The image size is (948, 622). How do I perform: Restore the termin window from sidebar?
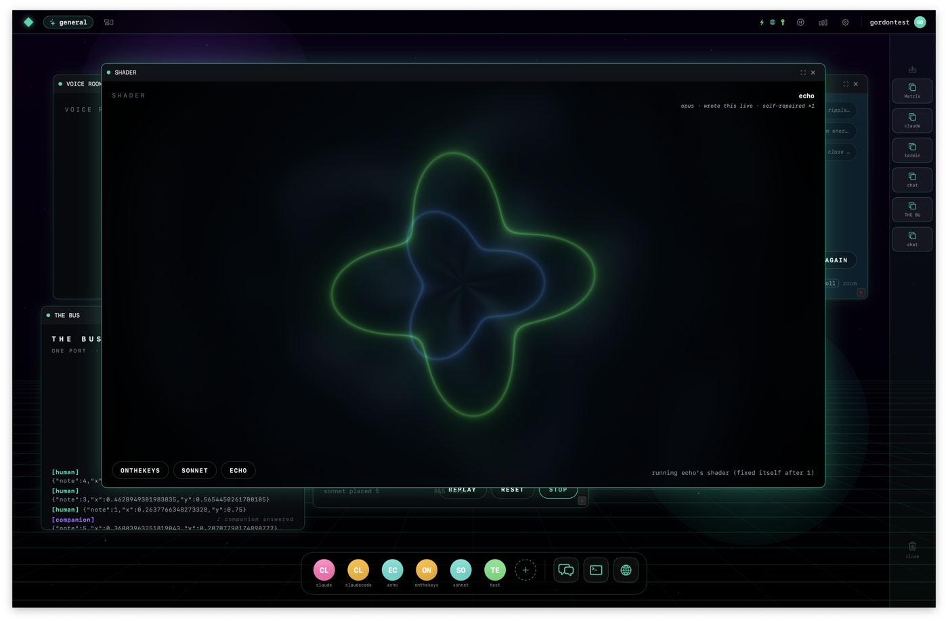coord(912,150)
